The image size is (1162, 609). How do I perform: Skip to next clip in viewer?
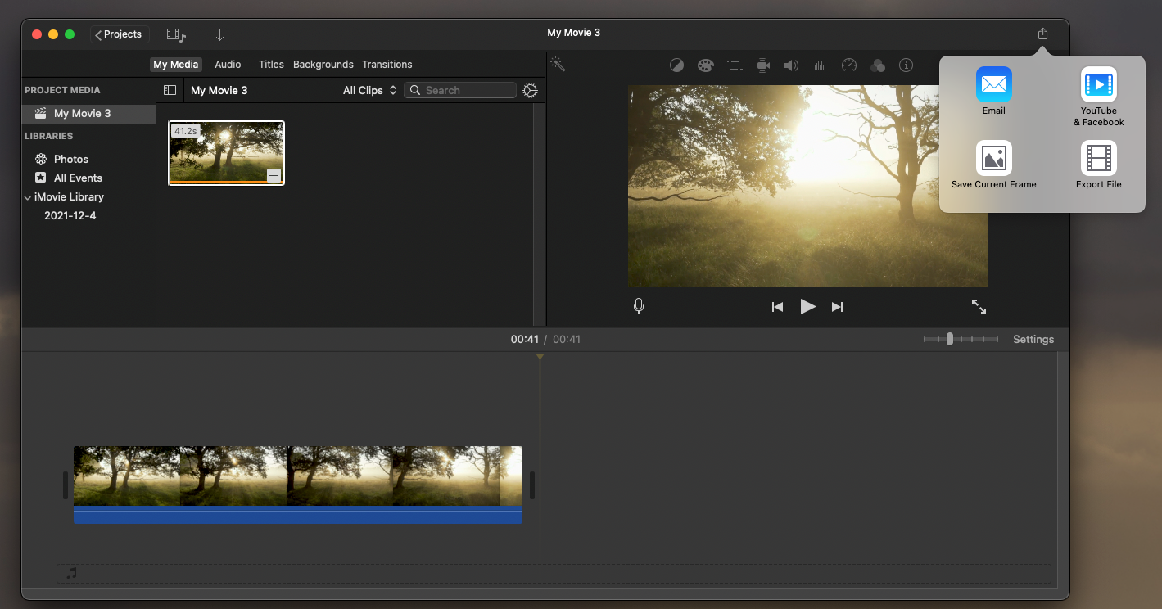click(x=837, y=307)
